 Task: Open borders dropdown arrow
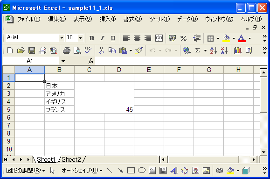tap(218, 38)
